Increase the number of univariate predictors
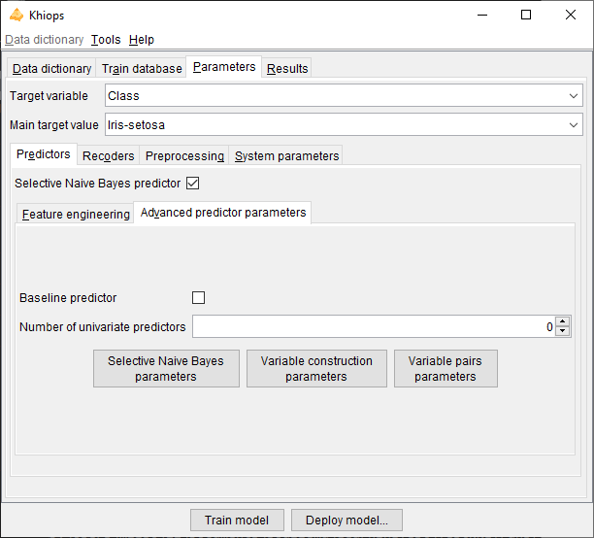Screen dimensions: 594x538 tap(563, 321)
